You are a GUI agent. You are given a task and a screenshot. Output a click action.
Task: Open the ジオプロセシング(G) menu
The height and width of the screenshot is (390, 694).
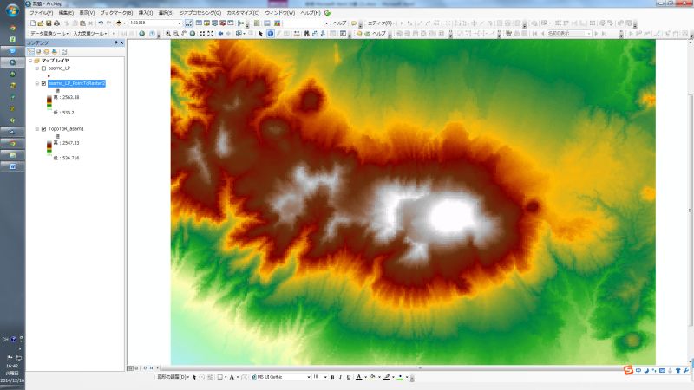coord(200,13)
